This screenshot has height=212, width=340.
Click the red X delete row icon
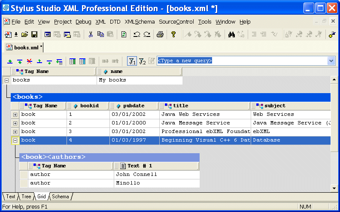(30, 61)
